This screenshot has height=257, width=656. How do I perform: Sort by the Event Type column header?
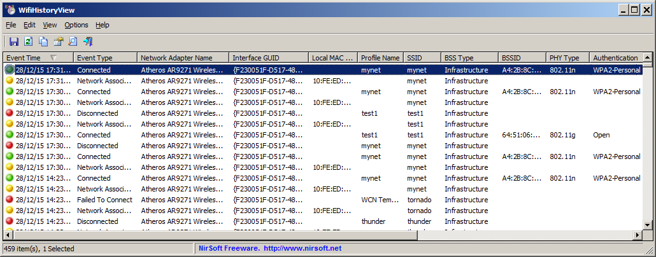106,58
